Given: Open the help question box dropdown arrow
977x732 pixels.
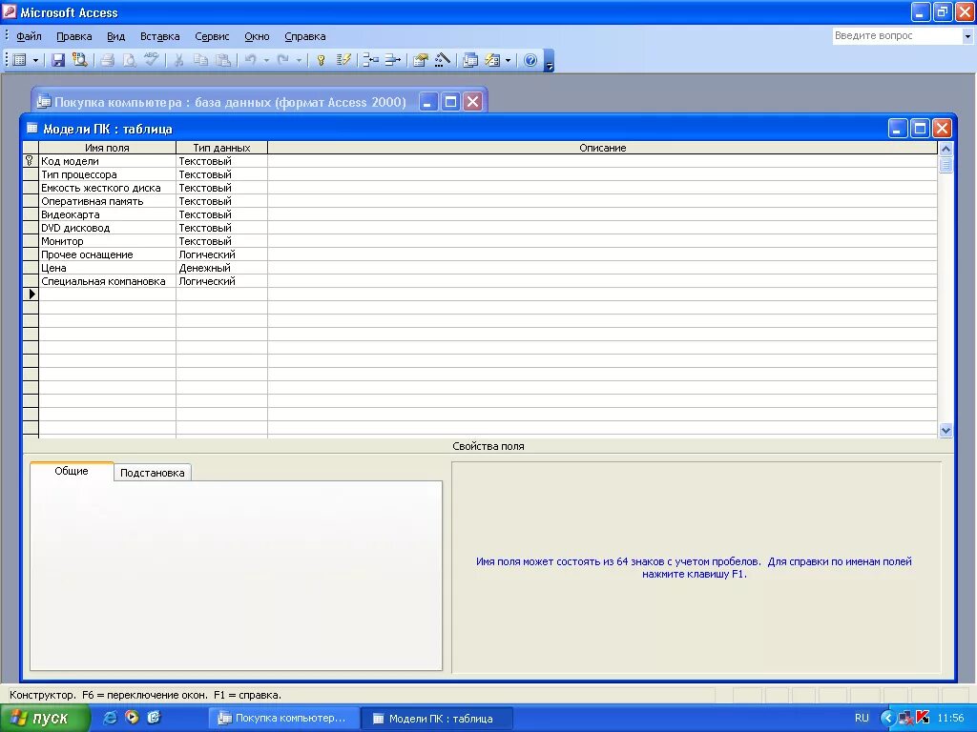Looking at the screenshot, I should 967,36.
